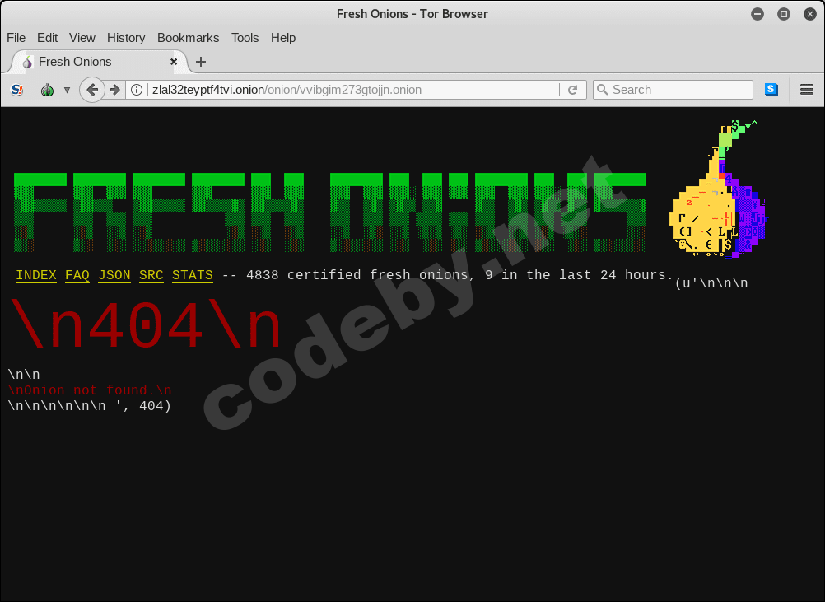
Task: Maximize the Tor Browser window
Action: coord(784,14)
